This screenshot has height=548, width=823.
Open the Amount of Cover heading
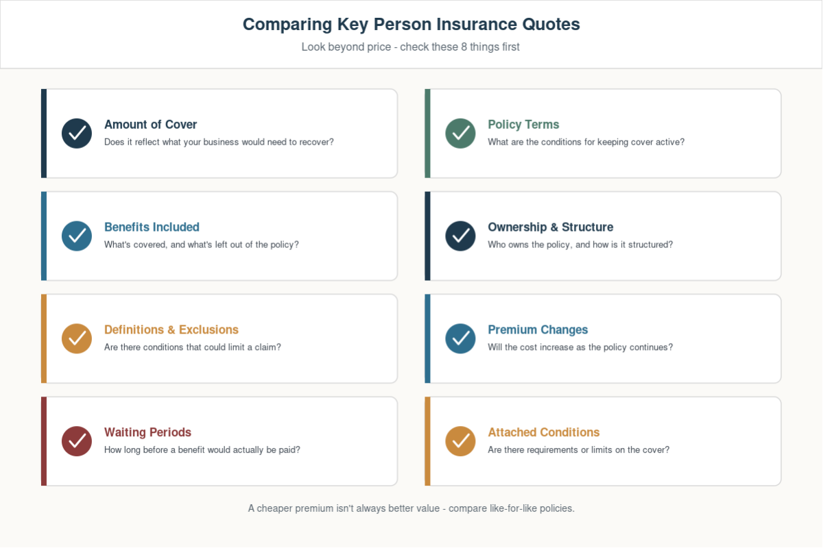point(151,125)
